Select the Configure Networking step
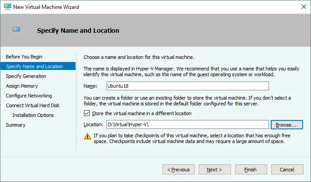Viewport: 311px width, 182px height. pos(29,96)
